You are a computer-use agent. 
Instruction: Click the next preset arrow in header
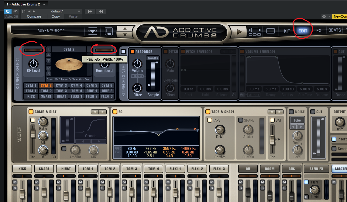tap(34, 11)
